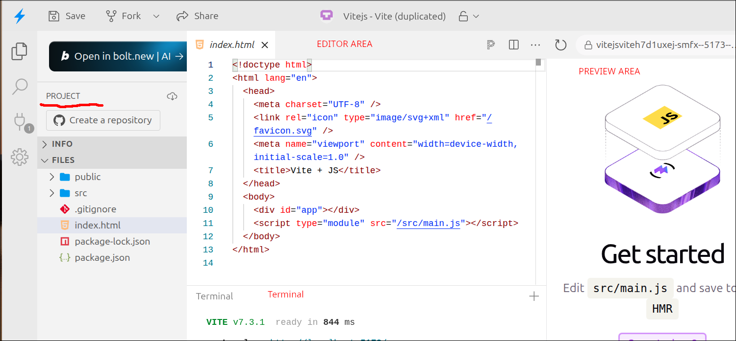Refresh the preview pane

tap(560, 45)
